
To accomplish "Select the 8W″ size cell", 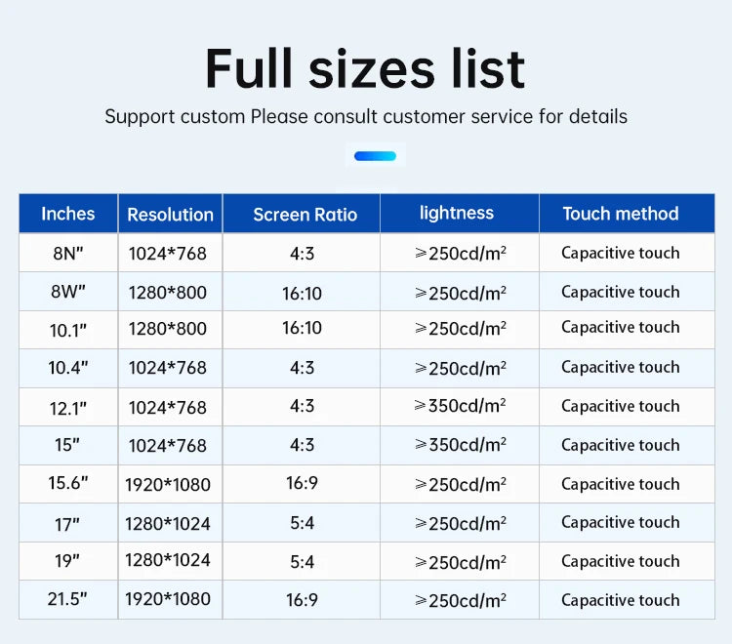I will pos(68,292).
